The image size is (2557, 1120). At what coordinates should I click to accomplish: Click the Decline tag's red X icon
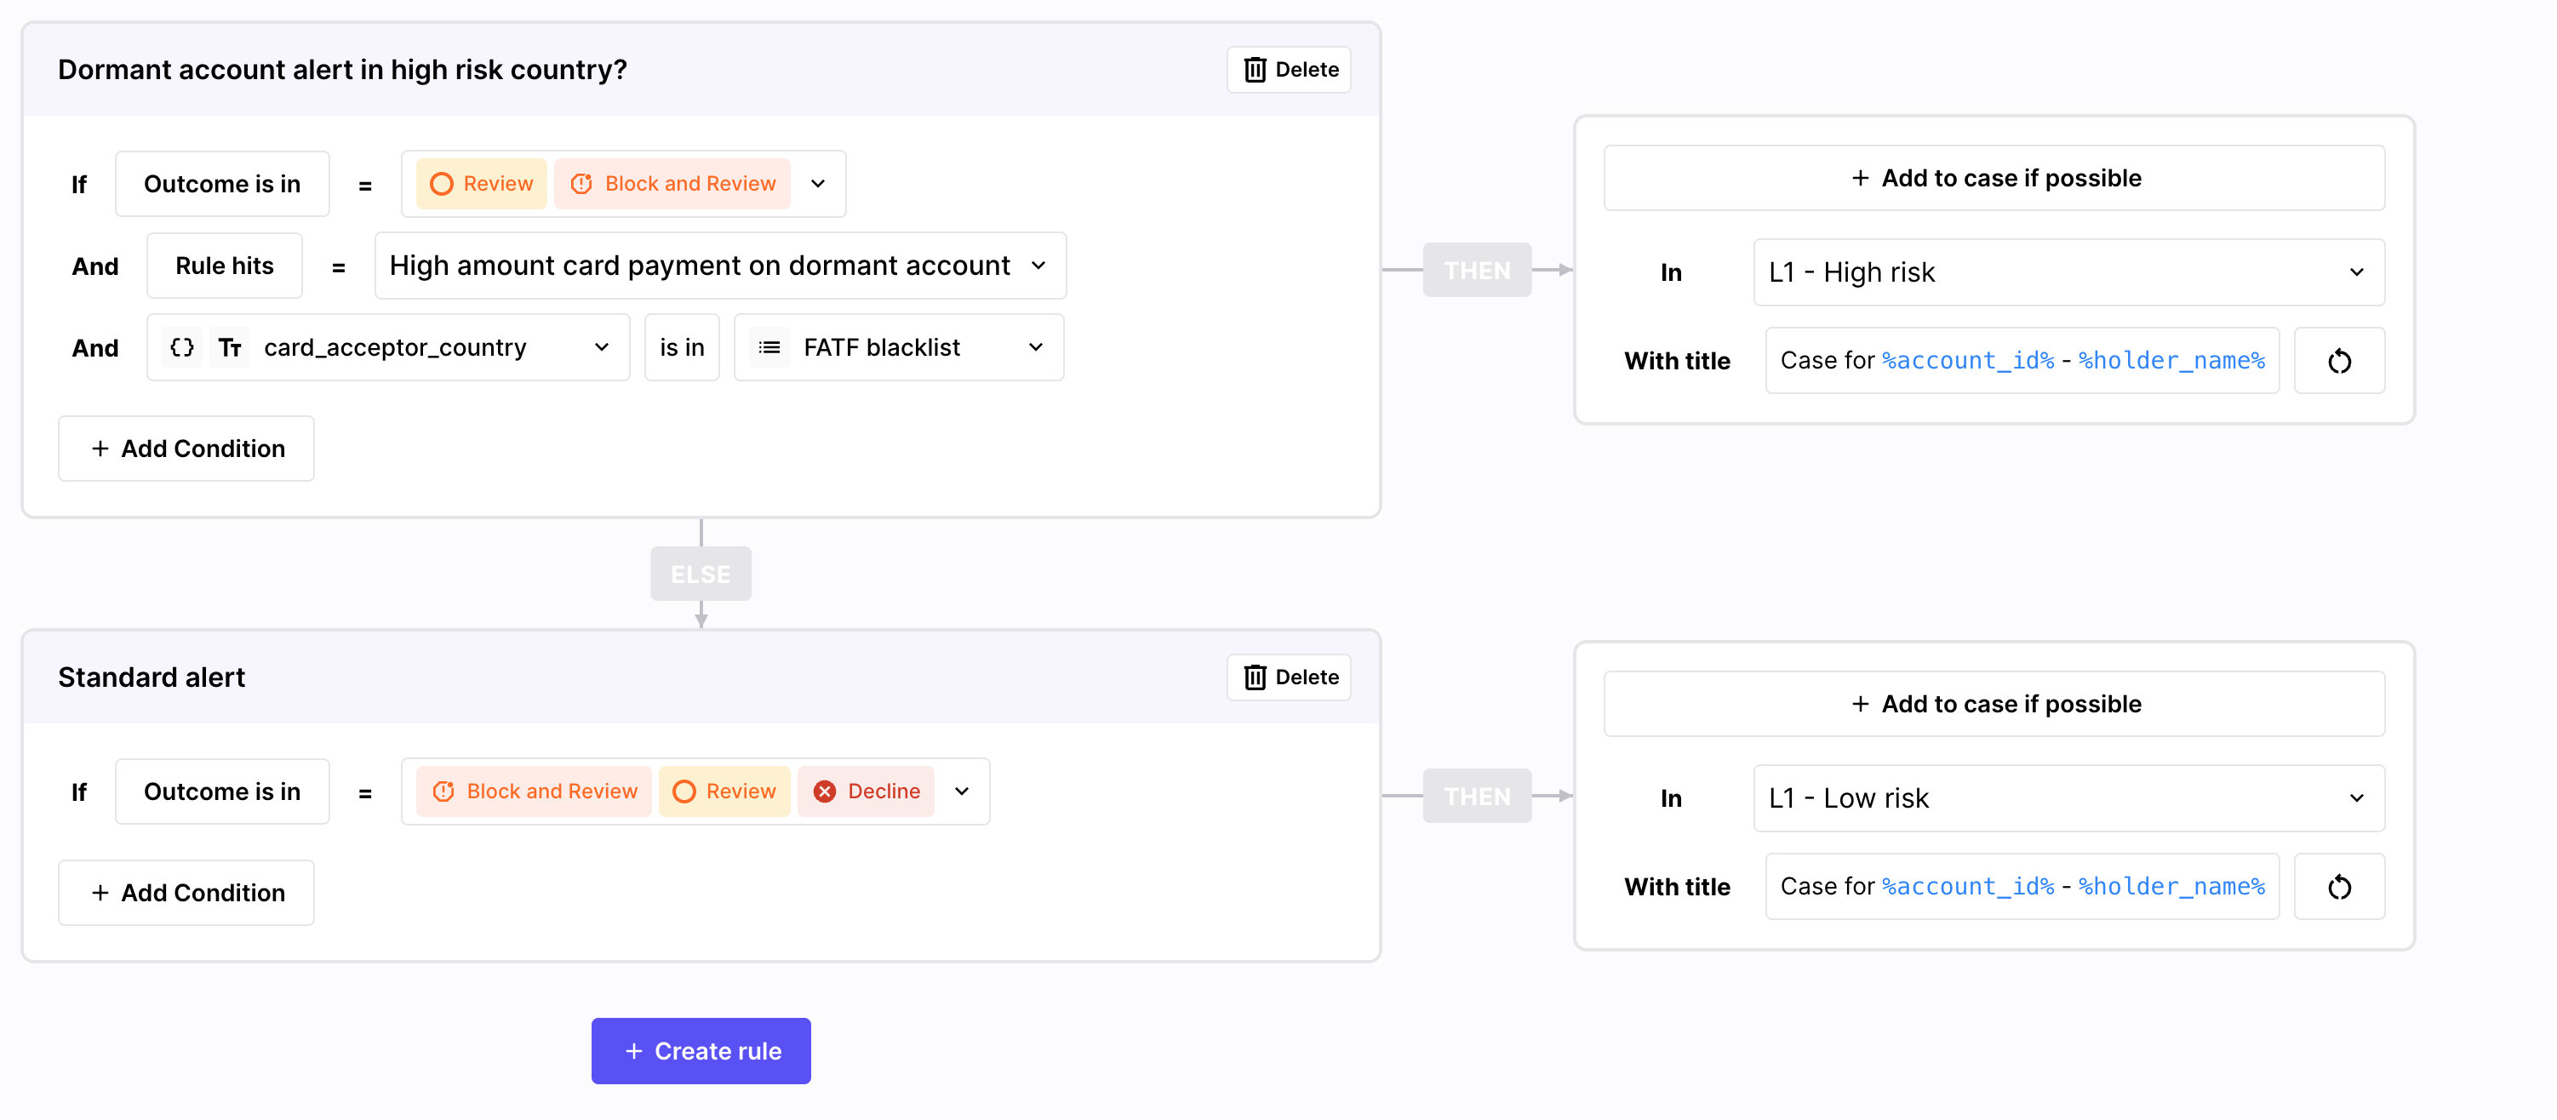tap(825, 791)
